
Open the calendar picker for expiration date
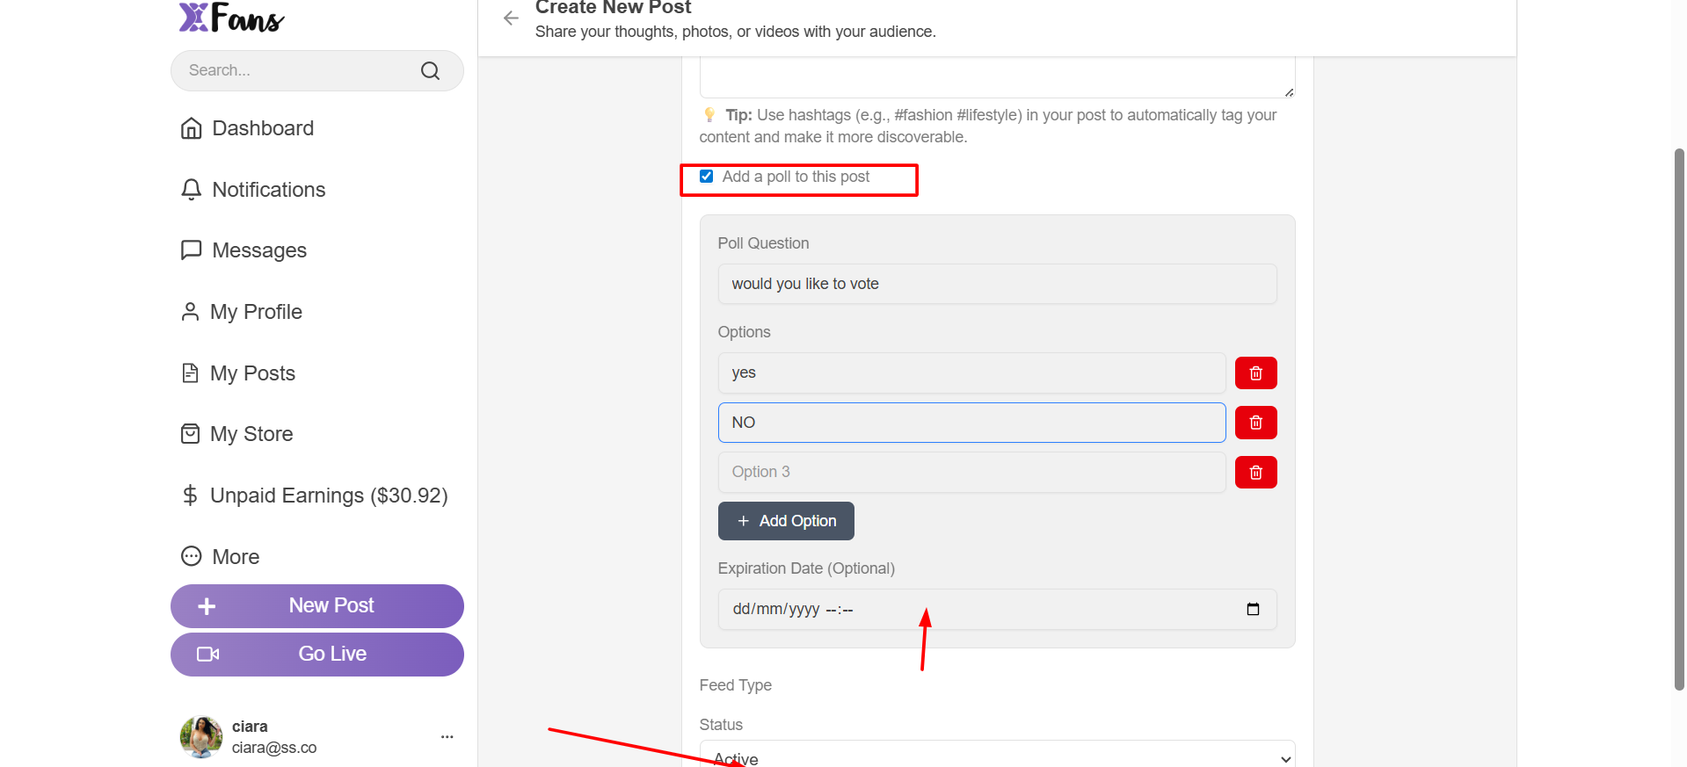point(1253,610)
